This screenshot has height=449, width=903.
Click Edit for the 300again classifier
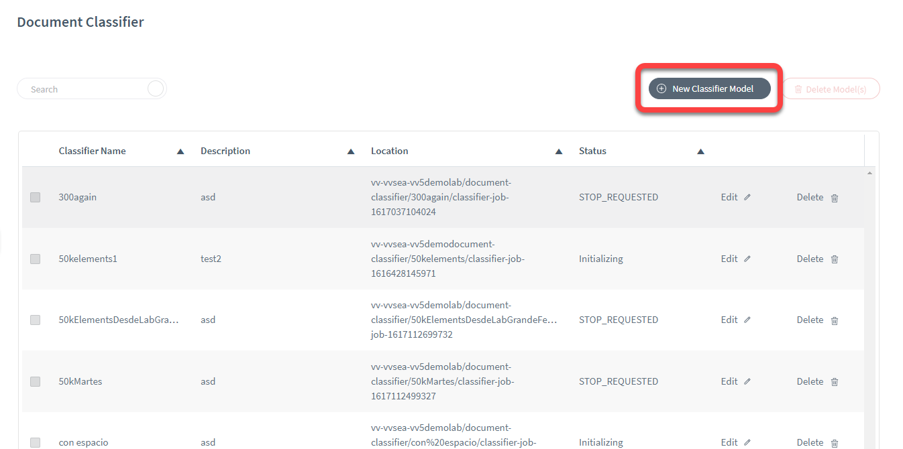pos(729,197)
